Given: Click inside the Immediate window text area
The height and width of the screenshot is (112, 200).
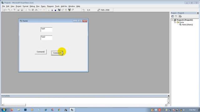Looking at the screenshot, I should point(84,100).
